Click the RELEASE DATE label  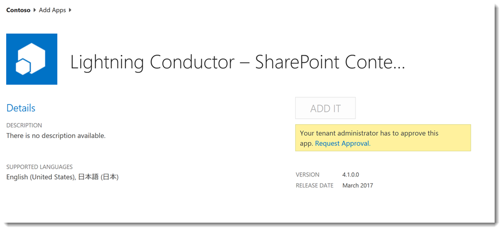pos(315,185)
